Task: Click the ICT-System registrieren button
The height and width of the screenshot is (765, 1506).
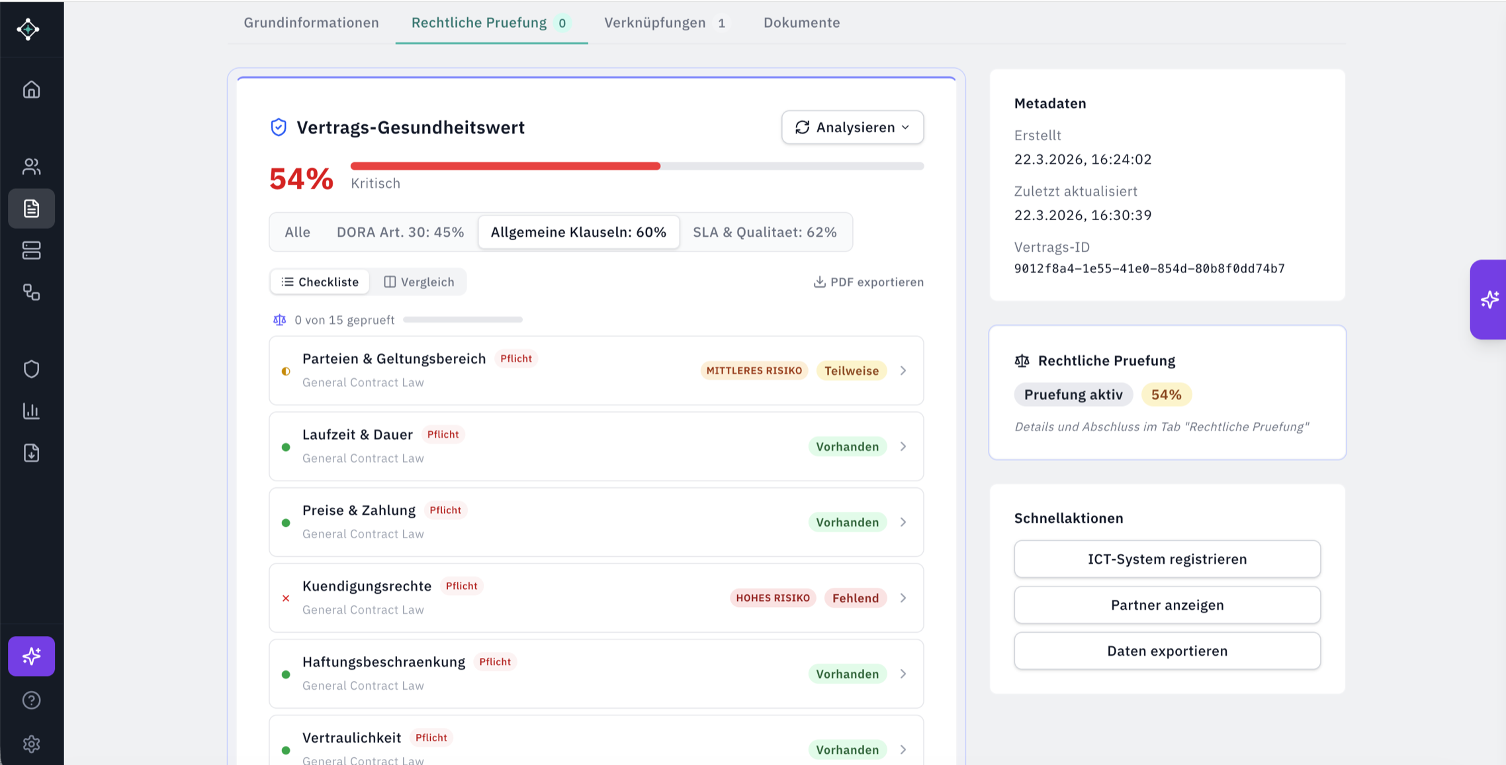Action: pos(1167,559)
